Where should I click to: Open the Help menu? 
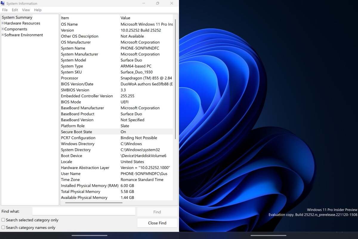(x=38, y=10)
